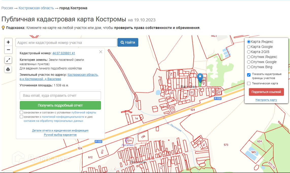The width and height of the screenshot is (290, 173).
Task: Open Костромская область breadcrumb link
Action: tap(36, 8)
